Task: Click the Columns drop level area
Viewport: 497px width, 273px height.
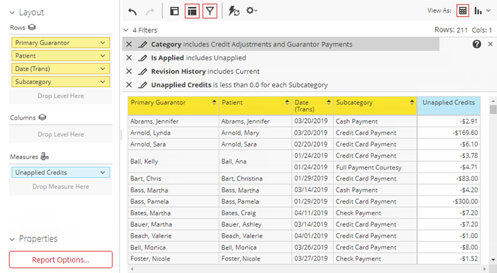Action: tap(60, 135)
